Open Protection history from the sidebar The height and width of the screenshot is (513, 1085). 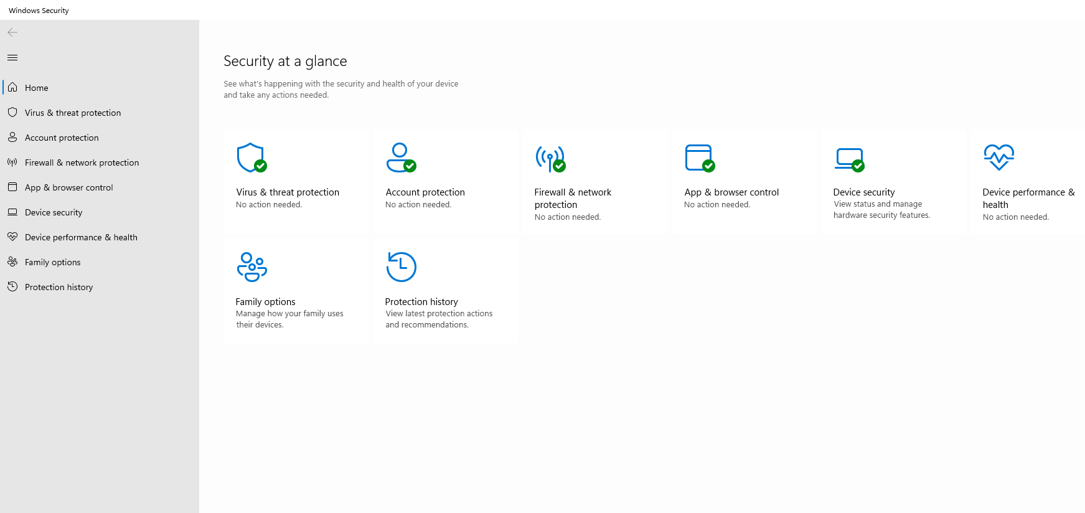click(100, 287)
